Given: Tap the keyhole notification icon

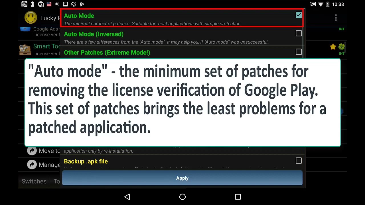Looking at the screenshot, I should 33,4.
